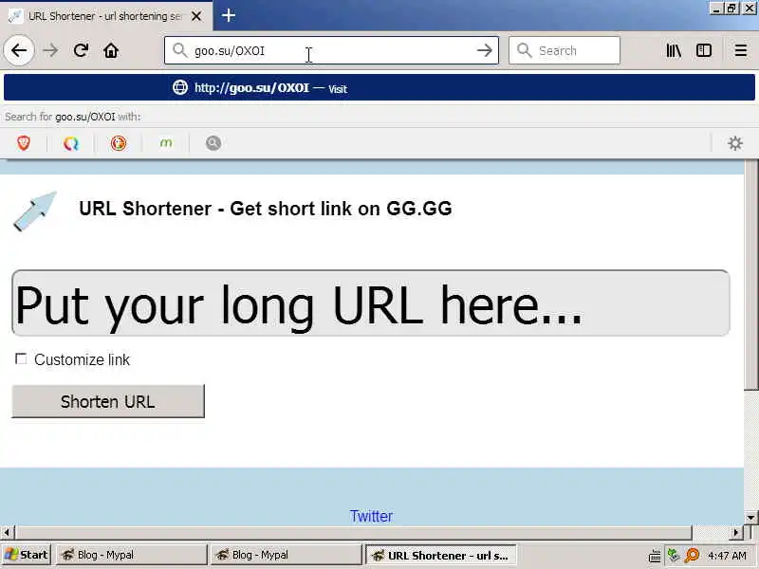Click the address bar text goo.su/OXOI
Image resolution: width=759 pixels, height=569 pixels.
230,51
